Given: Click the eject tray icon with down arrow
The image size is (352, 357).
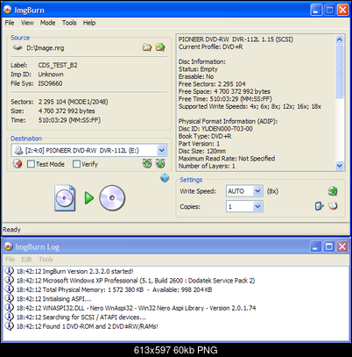Looking at the screenshot, I should [160, 164].
